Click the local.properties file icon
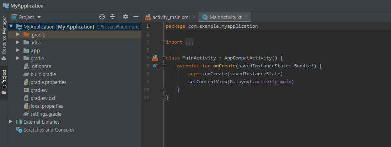The width and height of the screenshot is (391, 147). [27, 106]
